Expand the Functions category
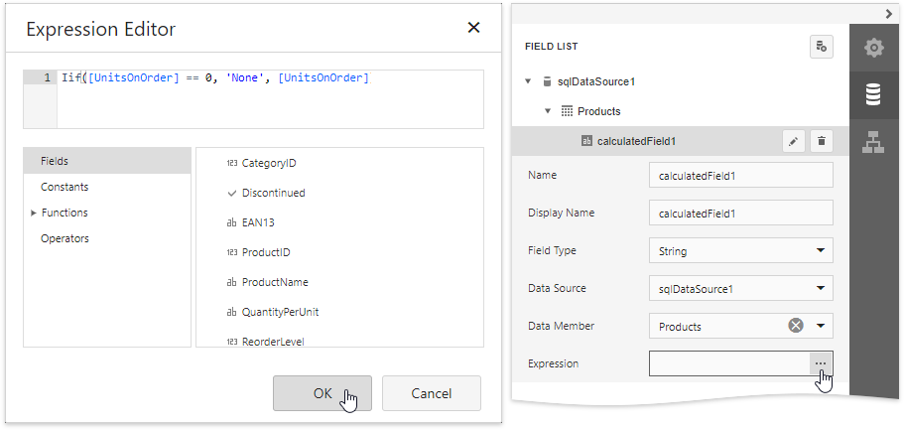 pyautogui.click(x=34, y=213)
